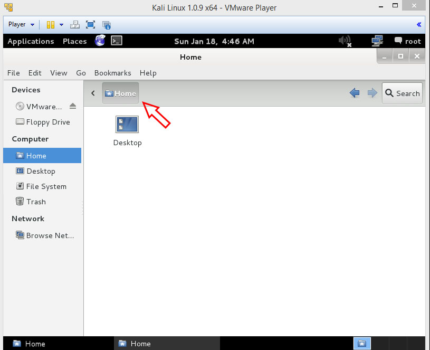Select Desktop in the sidebar
Screen dimensions: 430x350
click(x=36, y=171)
